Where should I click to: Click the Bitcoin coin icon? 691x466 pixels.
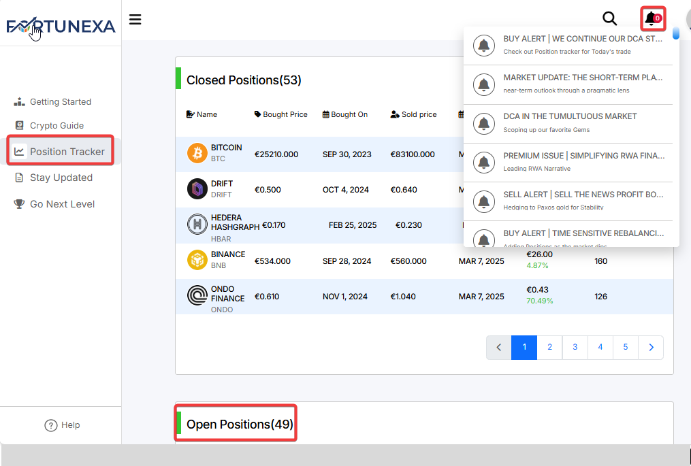pos(197,153)
